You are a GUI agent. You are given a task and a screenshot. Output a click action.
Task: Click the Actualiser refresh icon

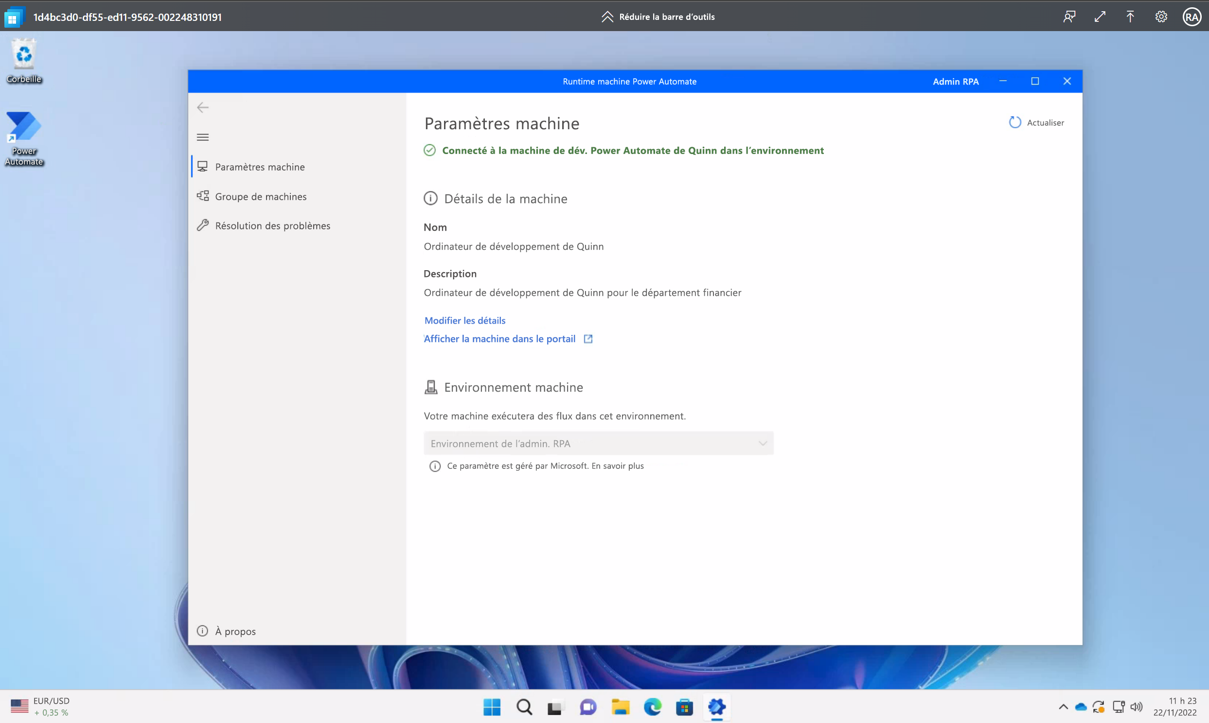point(1014,122)
